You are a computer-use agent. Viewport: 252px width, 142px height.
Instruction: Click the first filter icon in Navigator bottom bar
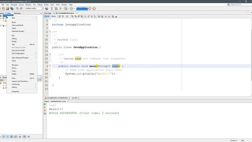point(4,136)
